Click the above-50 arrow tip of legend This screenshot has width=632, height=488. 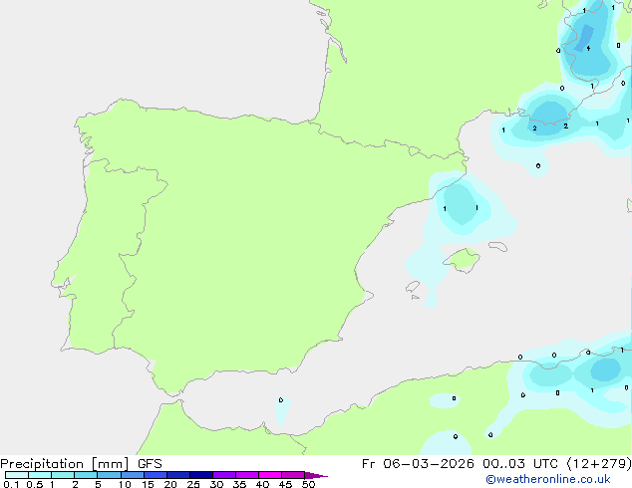(x=316, y=475)
